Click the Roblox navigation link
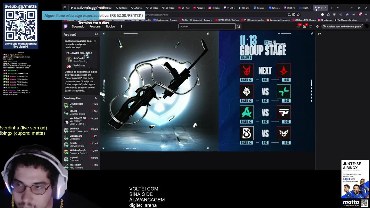The width and height of the screenshot is (370, 208). [110, 26]
